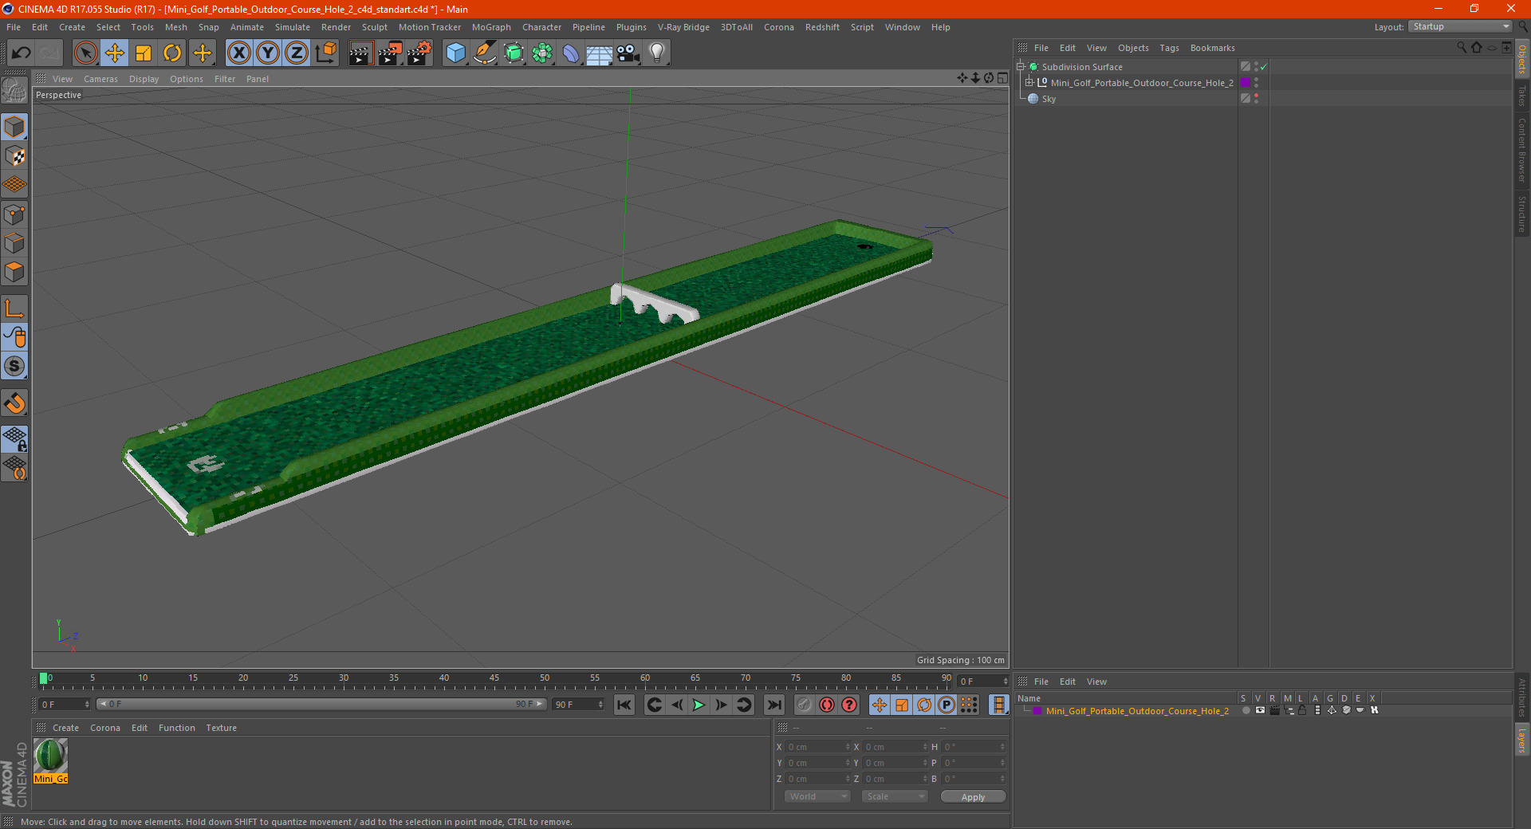Open the File menu
This screenshot has width=1531, height=829.
pos(14,27)
